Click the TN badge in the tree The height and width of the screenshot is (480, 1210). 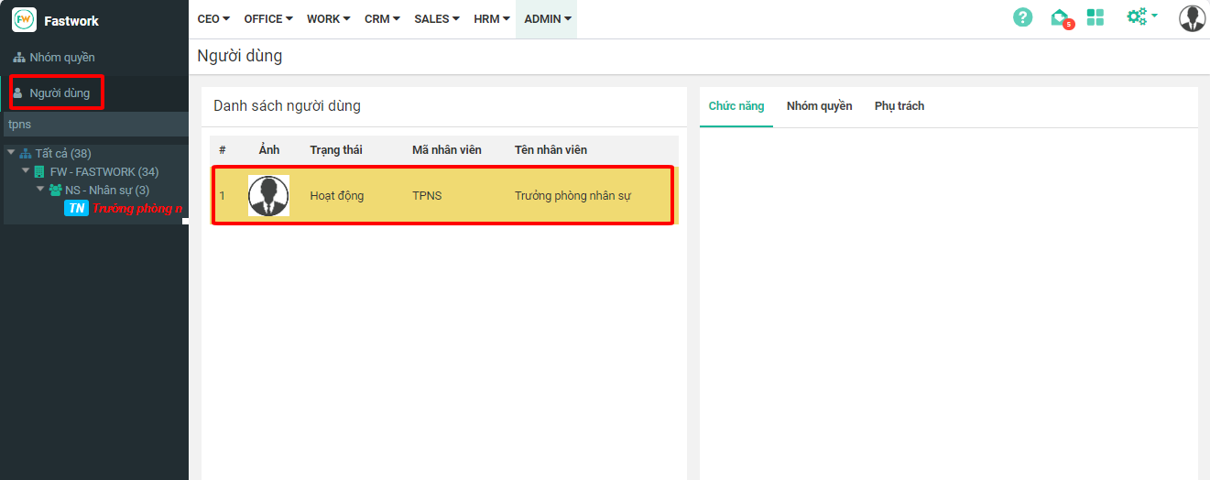click(x=77, y=209)
